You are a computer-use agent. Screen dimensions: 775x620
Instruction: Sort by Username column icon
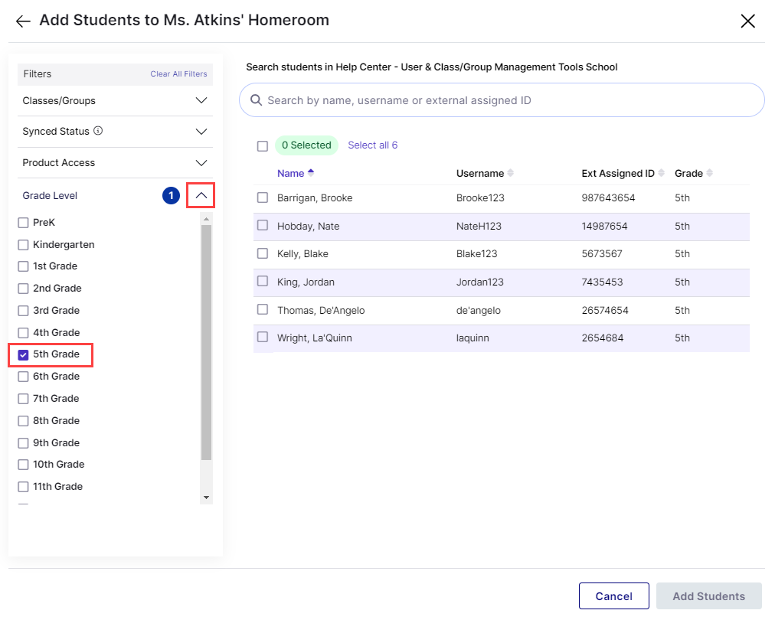coord(511,173)
